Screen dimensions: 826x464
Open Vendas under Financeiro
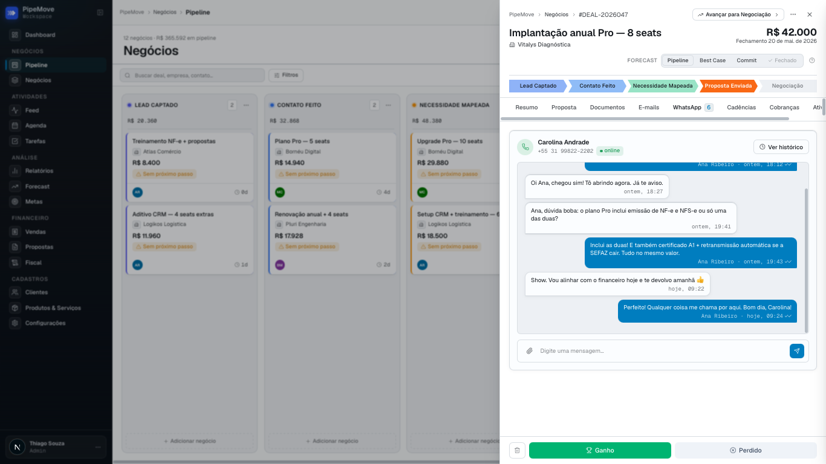pyautogui.click(x=56, y=232)
